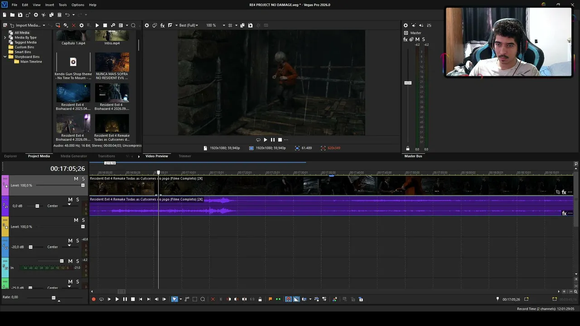The image size is (580, 326).
Task: Mute the Master bus output
Action: point(417,39)
